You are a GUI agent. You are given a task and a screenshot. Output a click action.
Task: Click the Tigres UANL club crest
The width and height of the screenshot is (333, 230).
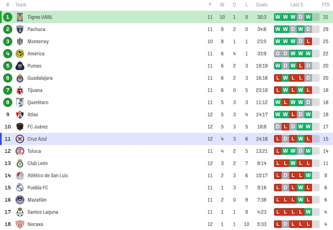pos(20,17)
